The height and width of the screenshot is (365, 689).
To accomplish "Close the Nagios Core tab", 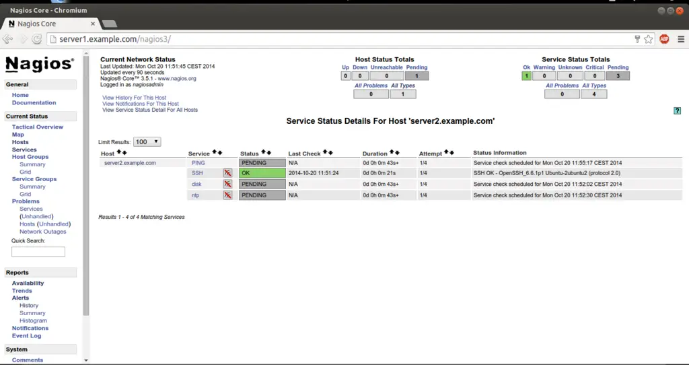I will pyautogui.click(x=93, y=24).
